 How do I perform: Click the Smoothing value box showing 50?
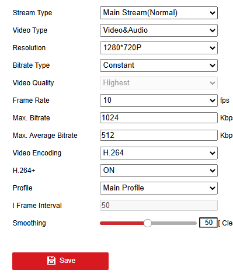tap(208, 223)
